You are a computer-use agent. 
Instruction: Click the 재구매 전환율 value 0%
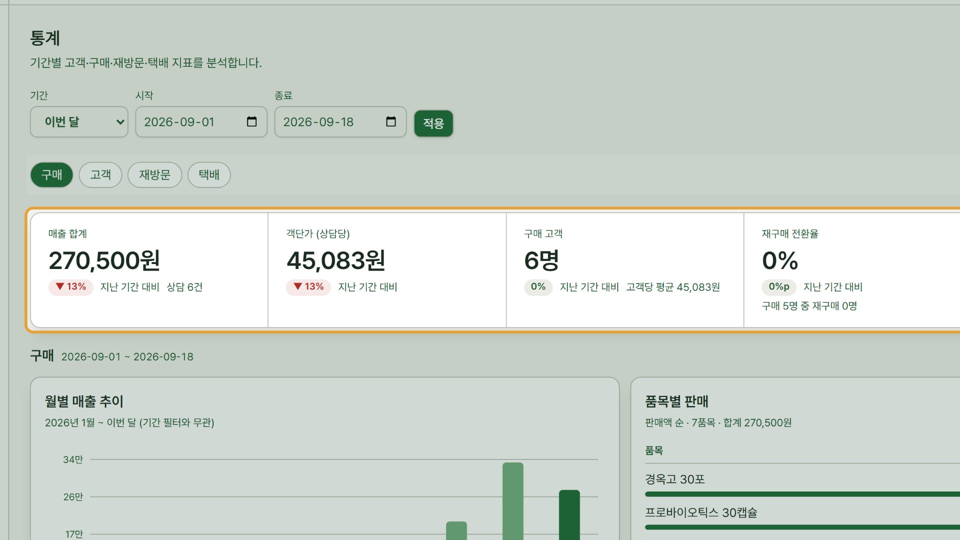click(x=780, y=260)
